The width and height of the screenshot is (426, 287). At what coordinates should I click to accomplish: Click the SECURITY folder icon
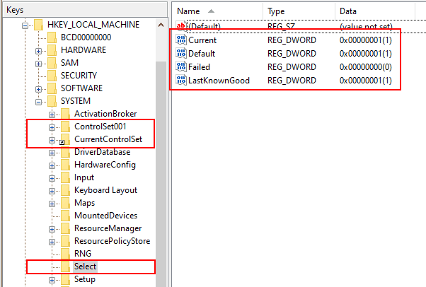[52, 76]
